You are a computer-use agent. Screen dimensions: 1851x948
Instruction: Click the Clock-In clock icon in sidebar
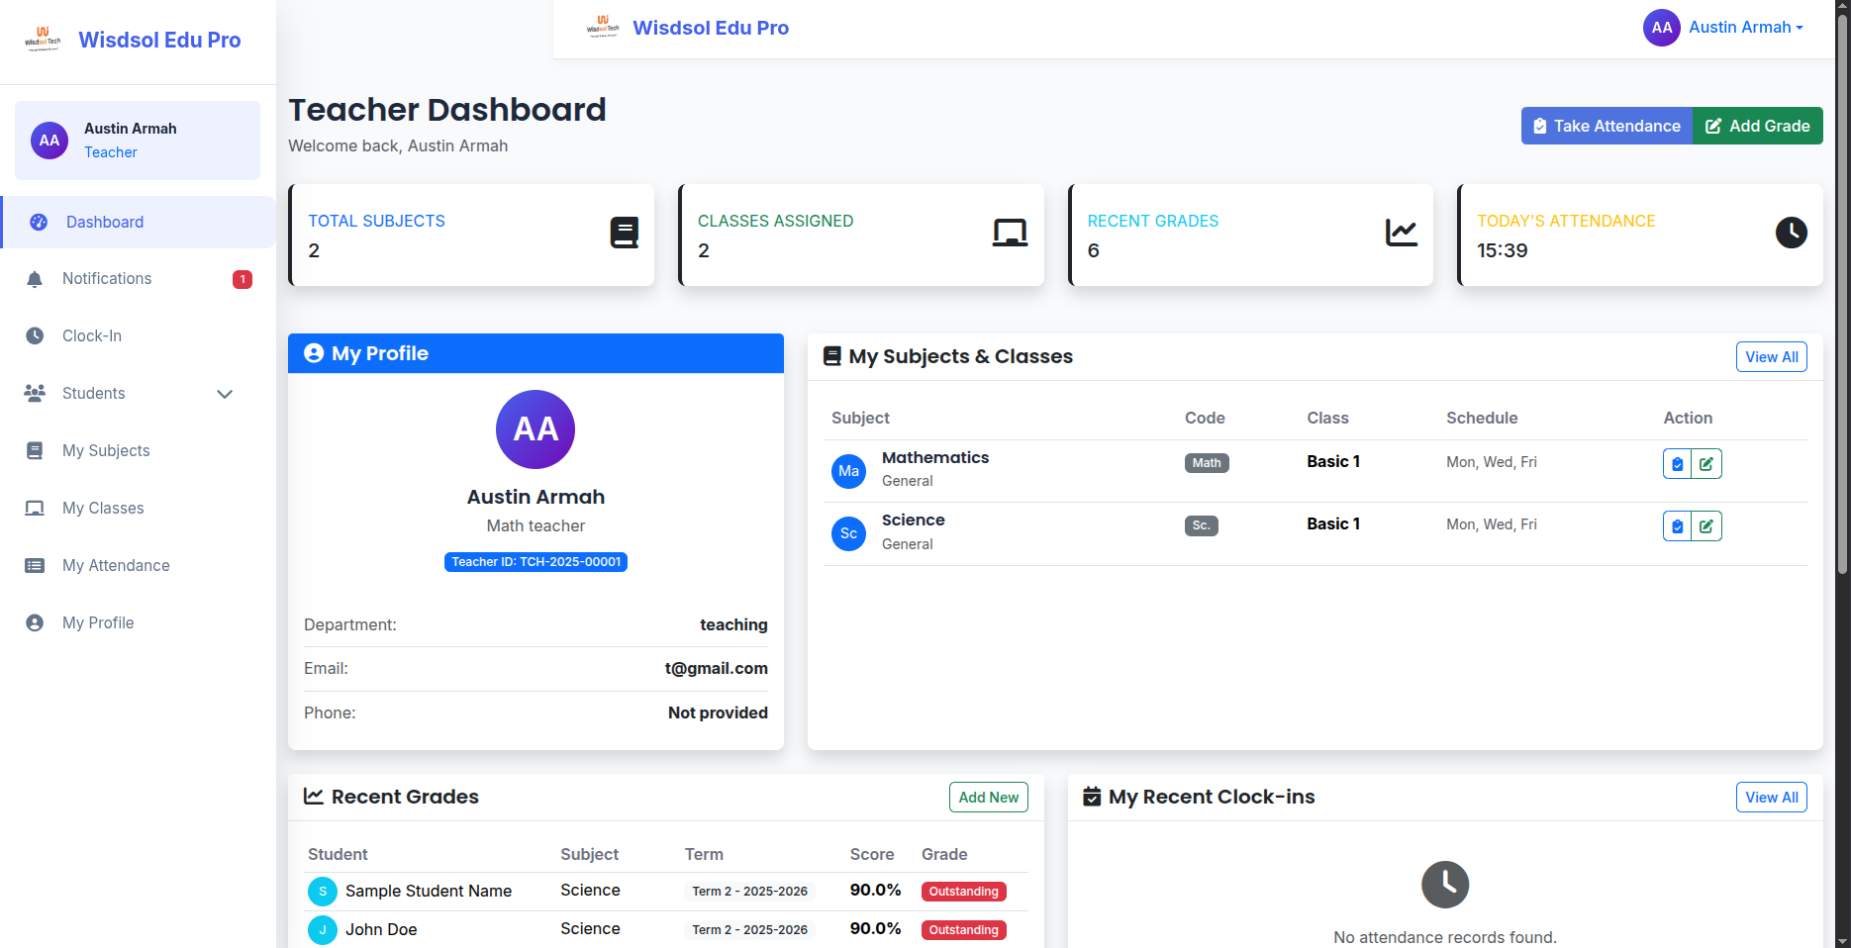tap(36, 335)
